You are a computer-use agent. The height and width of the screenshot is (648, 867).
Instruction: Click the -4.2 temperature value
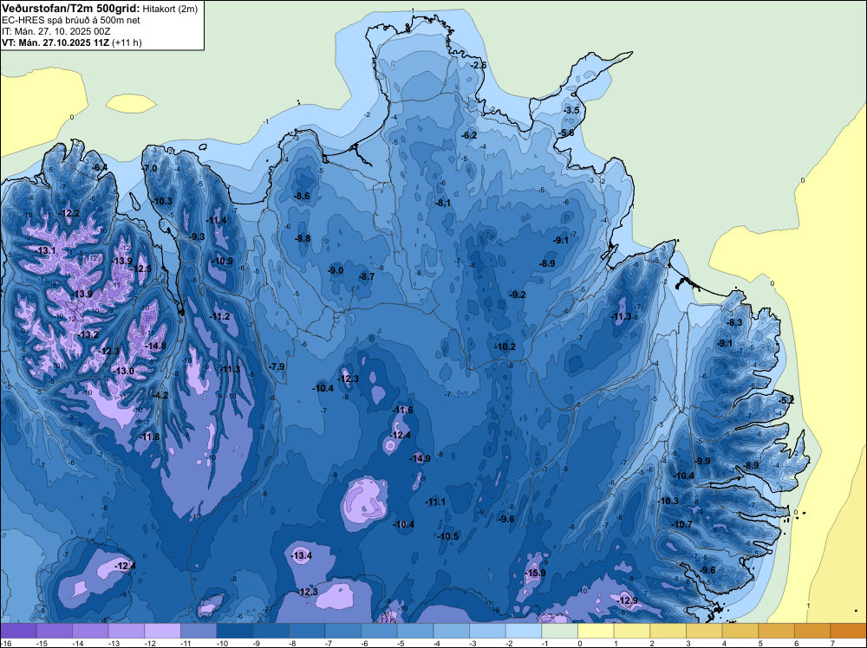160,395
